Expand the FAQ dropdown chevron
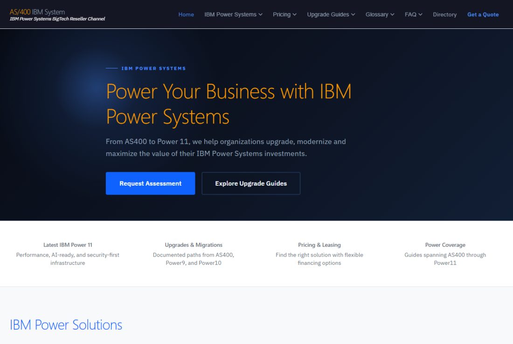 (420, 14)
